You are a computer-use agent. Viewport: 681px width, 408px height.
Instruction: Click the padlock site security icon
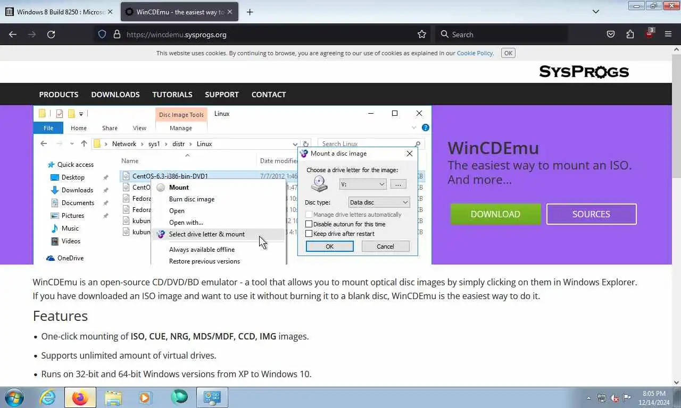coord(117,34)
